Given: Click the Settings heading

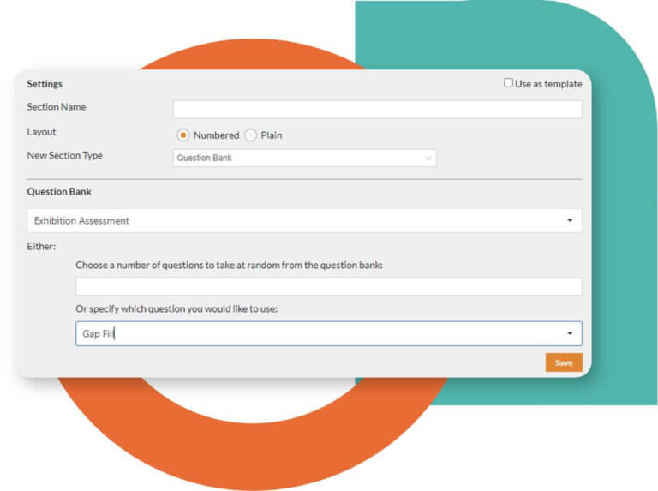Looking at the screenshot, I should coord(45,84).
